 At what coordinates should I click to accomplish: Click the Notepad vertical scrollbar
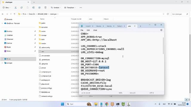(163, 45)
